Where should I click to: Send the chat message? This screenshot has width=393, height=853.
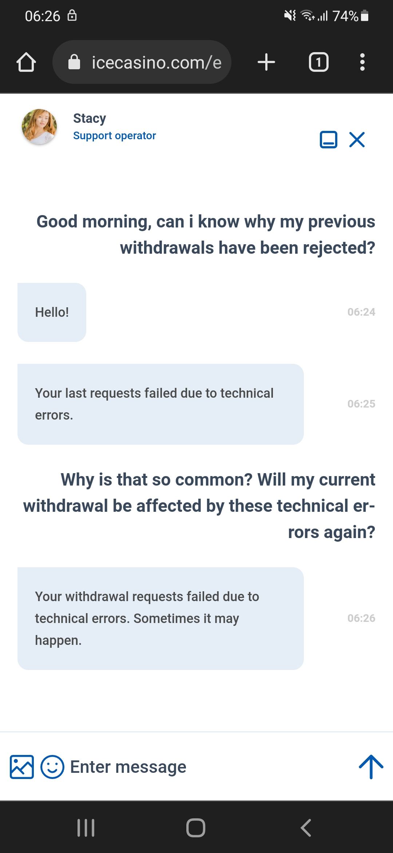[x=371, y=767]
